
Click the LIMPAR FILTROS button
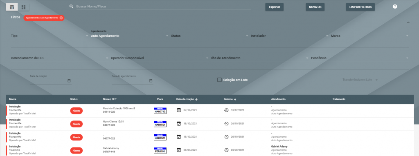coord(360,7)
